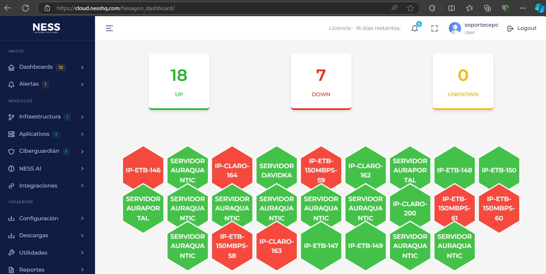Select the red IP-ETB-146 hexagon

143,170
